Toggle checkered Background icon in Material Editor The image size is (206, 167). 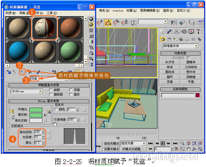point(91,30)
